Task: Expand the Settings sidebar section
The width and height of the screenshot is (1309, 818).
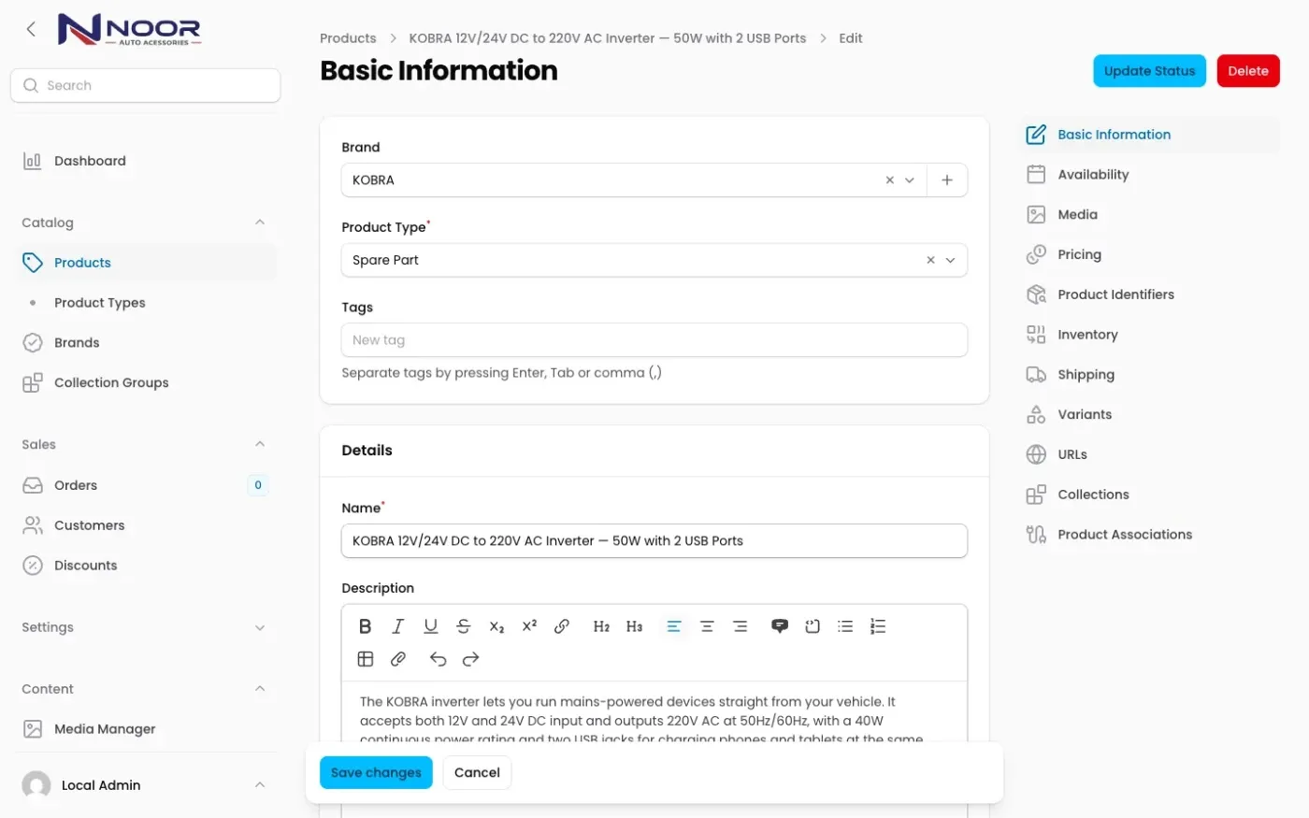Action: pyautogui.click(x=260, y=627)
